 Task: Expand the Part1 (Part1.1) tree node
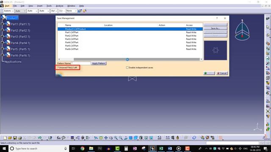[x=3, y=24]
